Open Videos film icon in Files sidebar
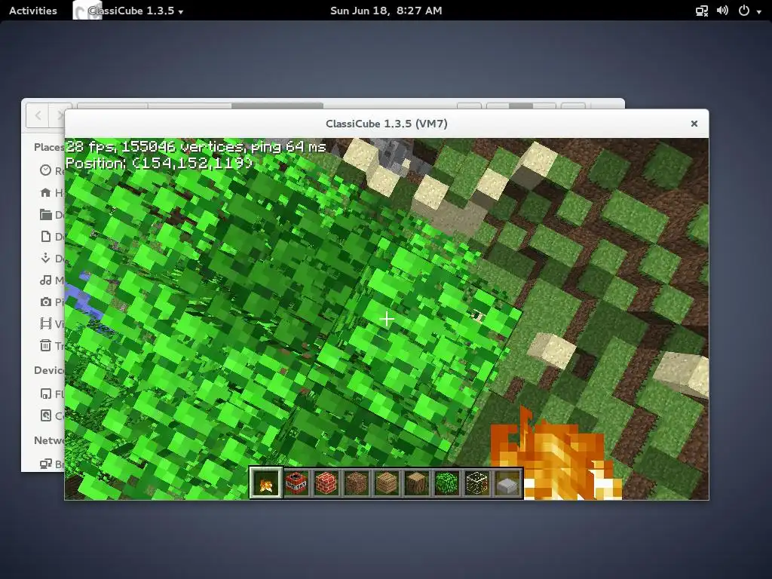The height and width of the screenshot is (579, 772). coord(51,323)
